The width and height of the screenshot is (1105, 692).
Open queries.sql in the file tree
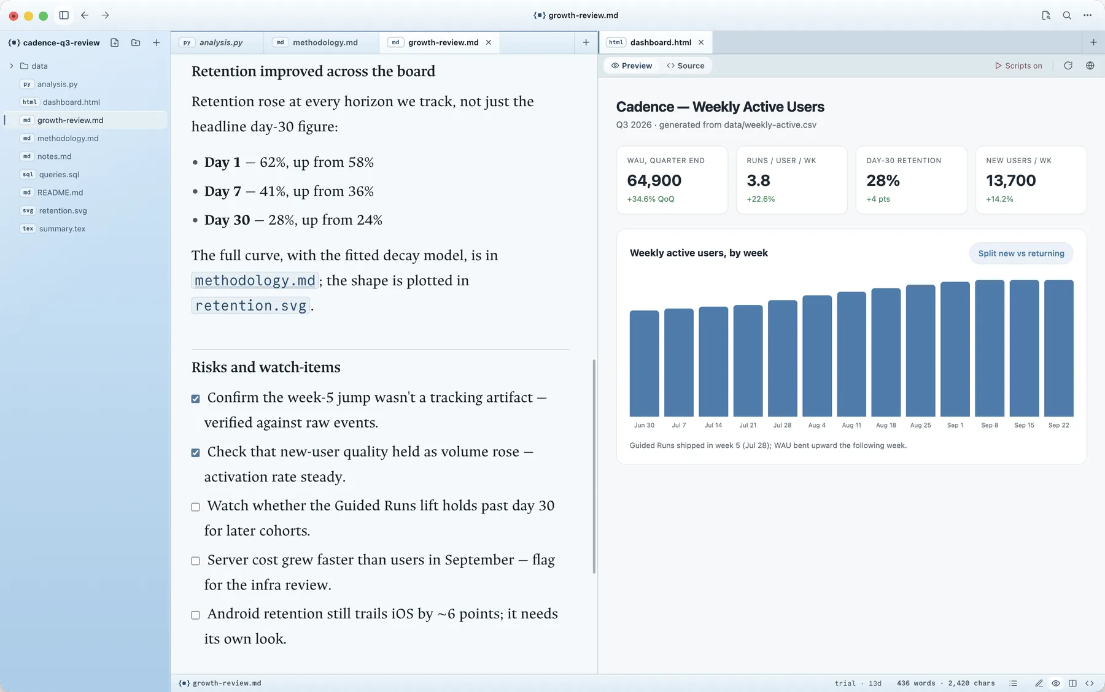click(x=86, y=174)
